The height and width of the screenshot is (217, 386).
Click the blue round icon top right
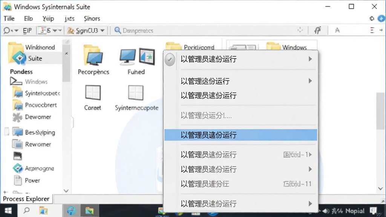point(381,18)
